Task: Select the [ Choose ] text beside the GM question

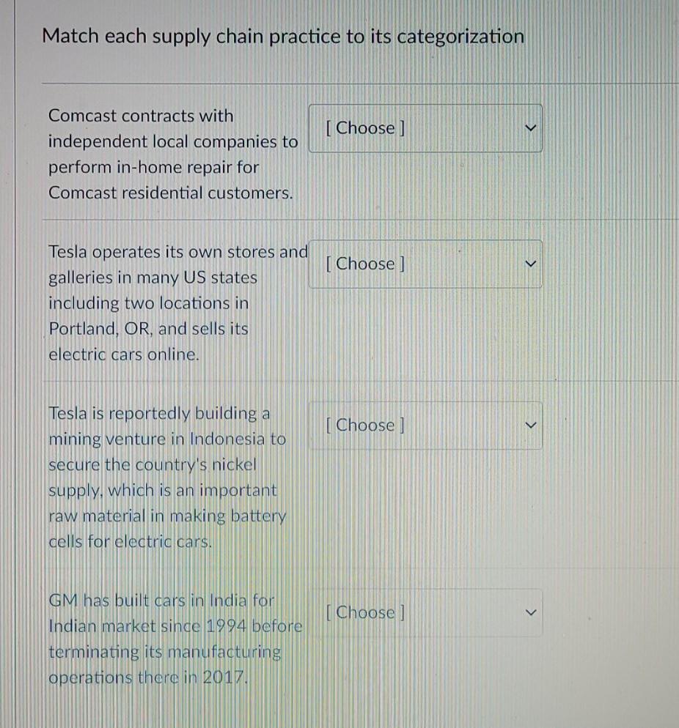Action: coord(364,612)
